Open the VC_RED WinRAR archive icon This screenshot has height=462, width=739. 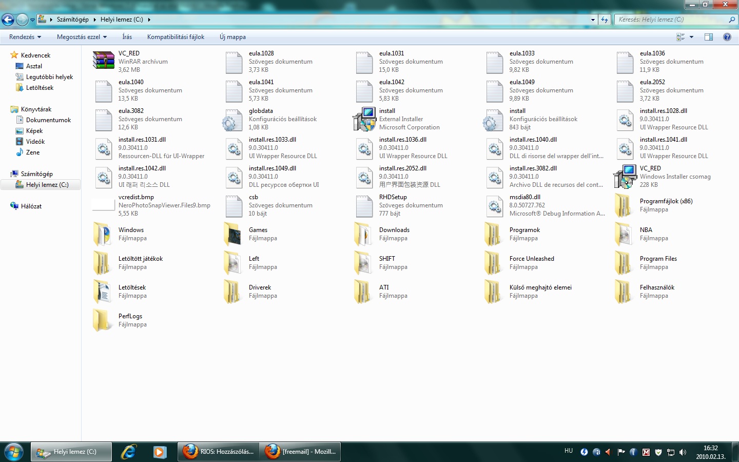(103, 61)
